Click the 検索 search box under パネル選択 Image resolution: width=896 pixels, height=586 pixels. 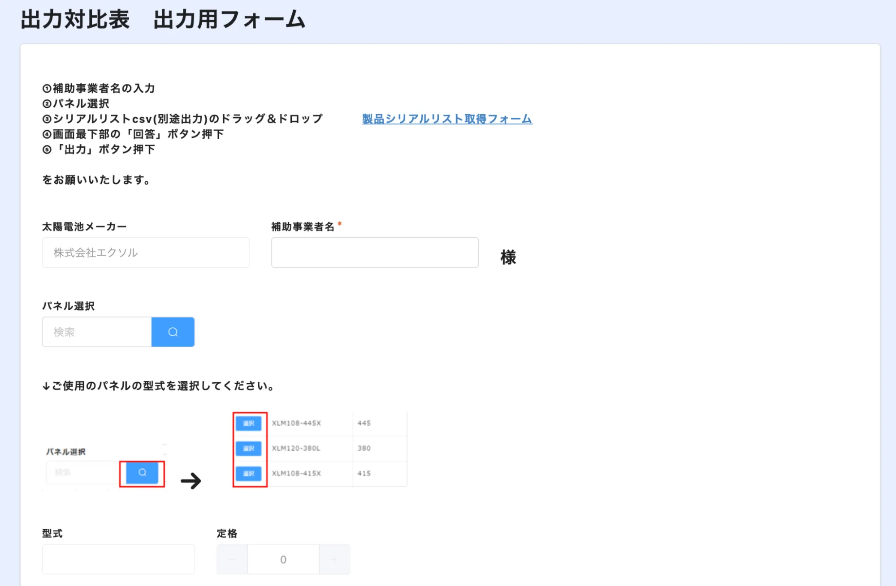96,332
